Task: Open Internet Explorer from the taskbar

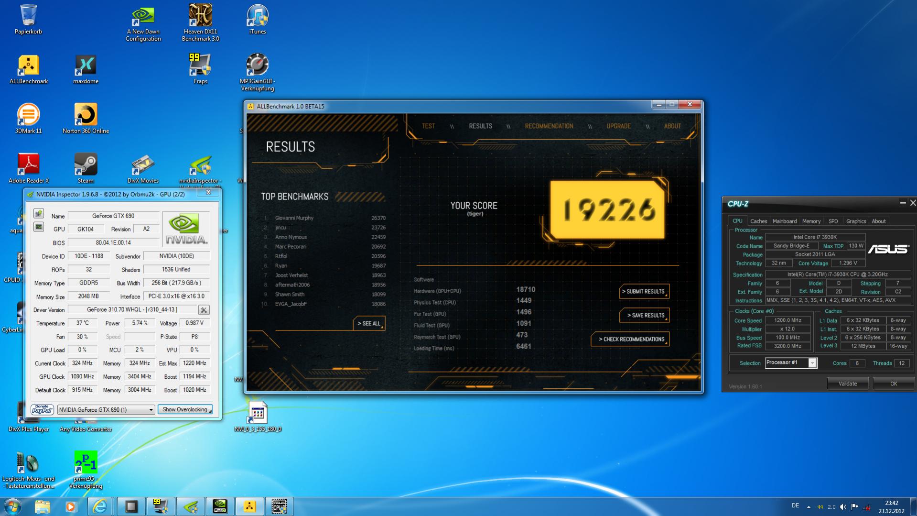Action: (x=100, y=506)
